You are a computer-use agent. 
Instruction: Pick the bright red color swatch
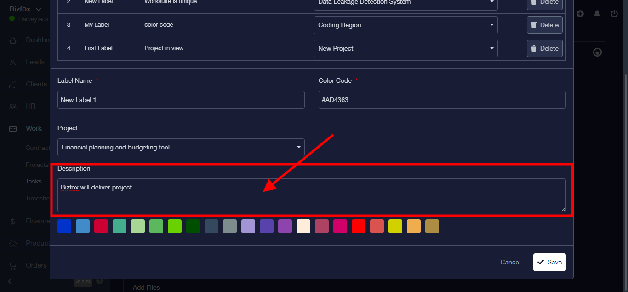359,226
